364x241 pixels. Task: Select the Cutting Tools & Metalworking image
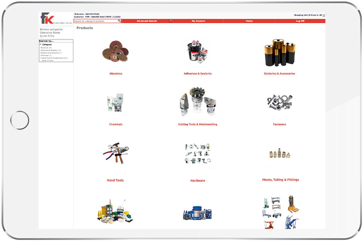pyautogui.click(x=198, y=101)
